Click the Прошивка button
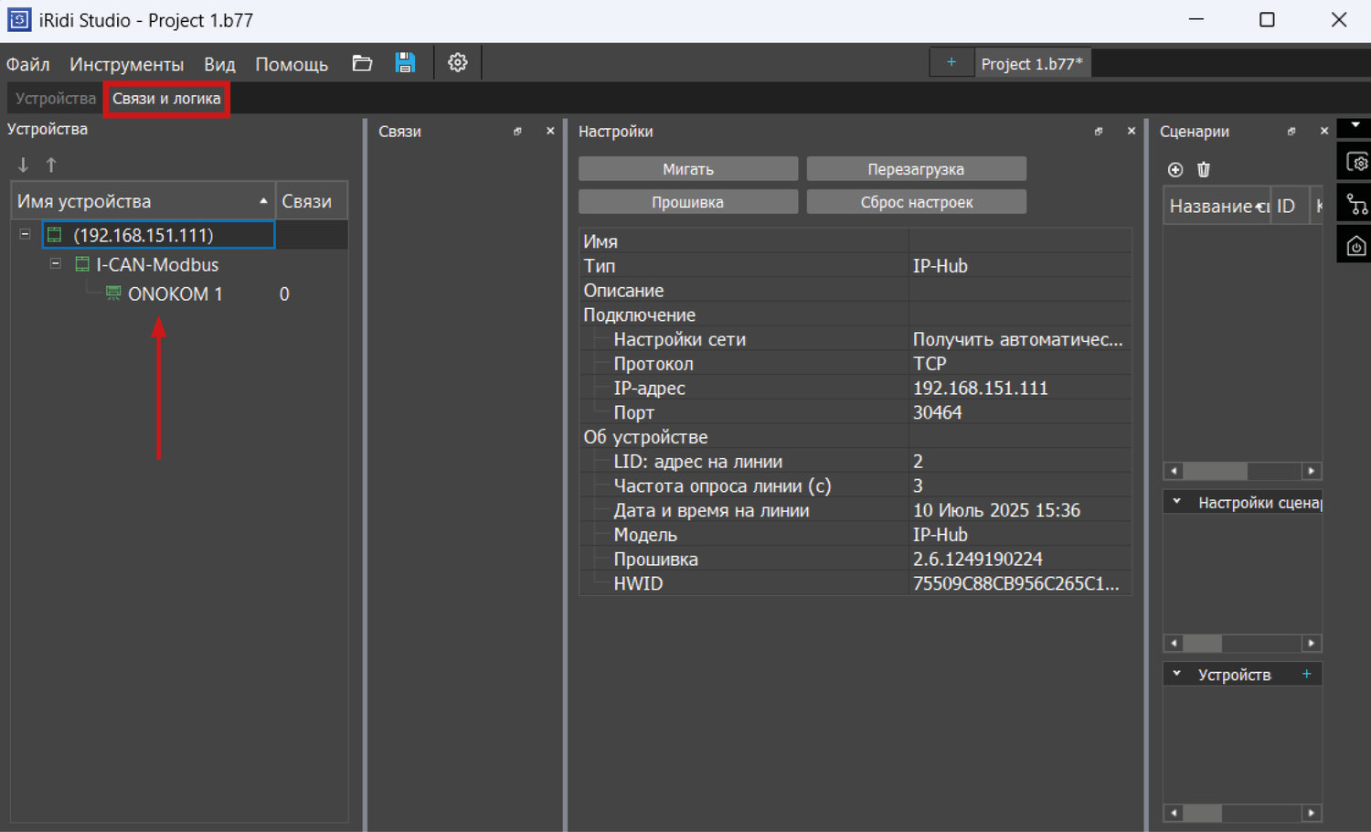The width and height of the screenshot is (1371, 832). pos(687,202)
